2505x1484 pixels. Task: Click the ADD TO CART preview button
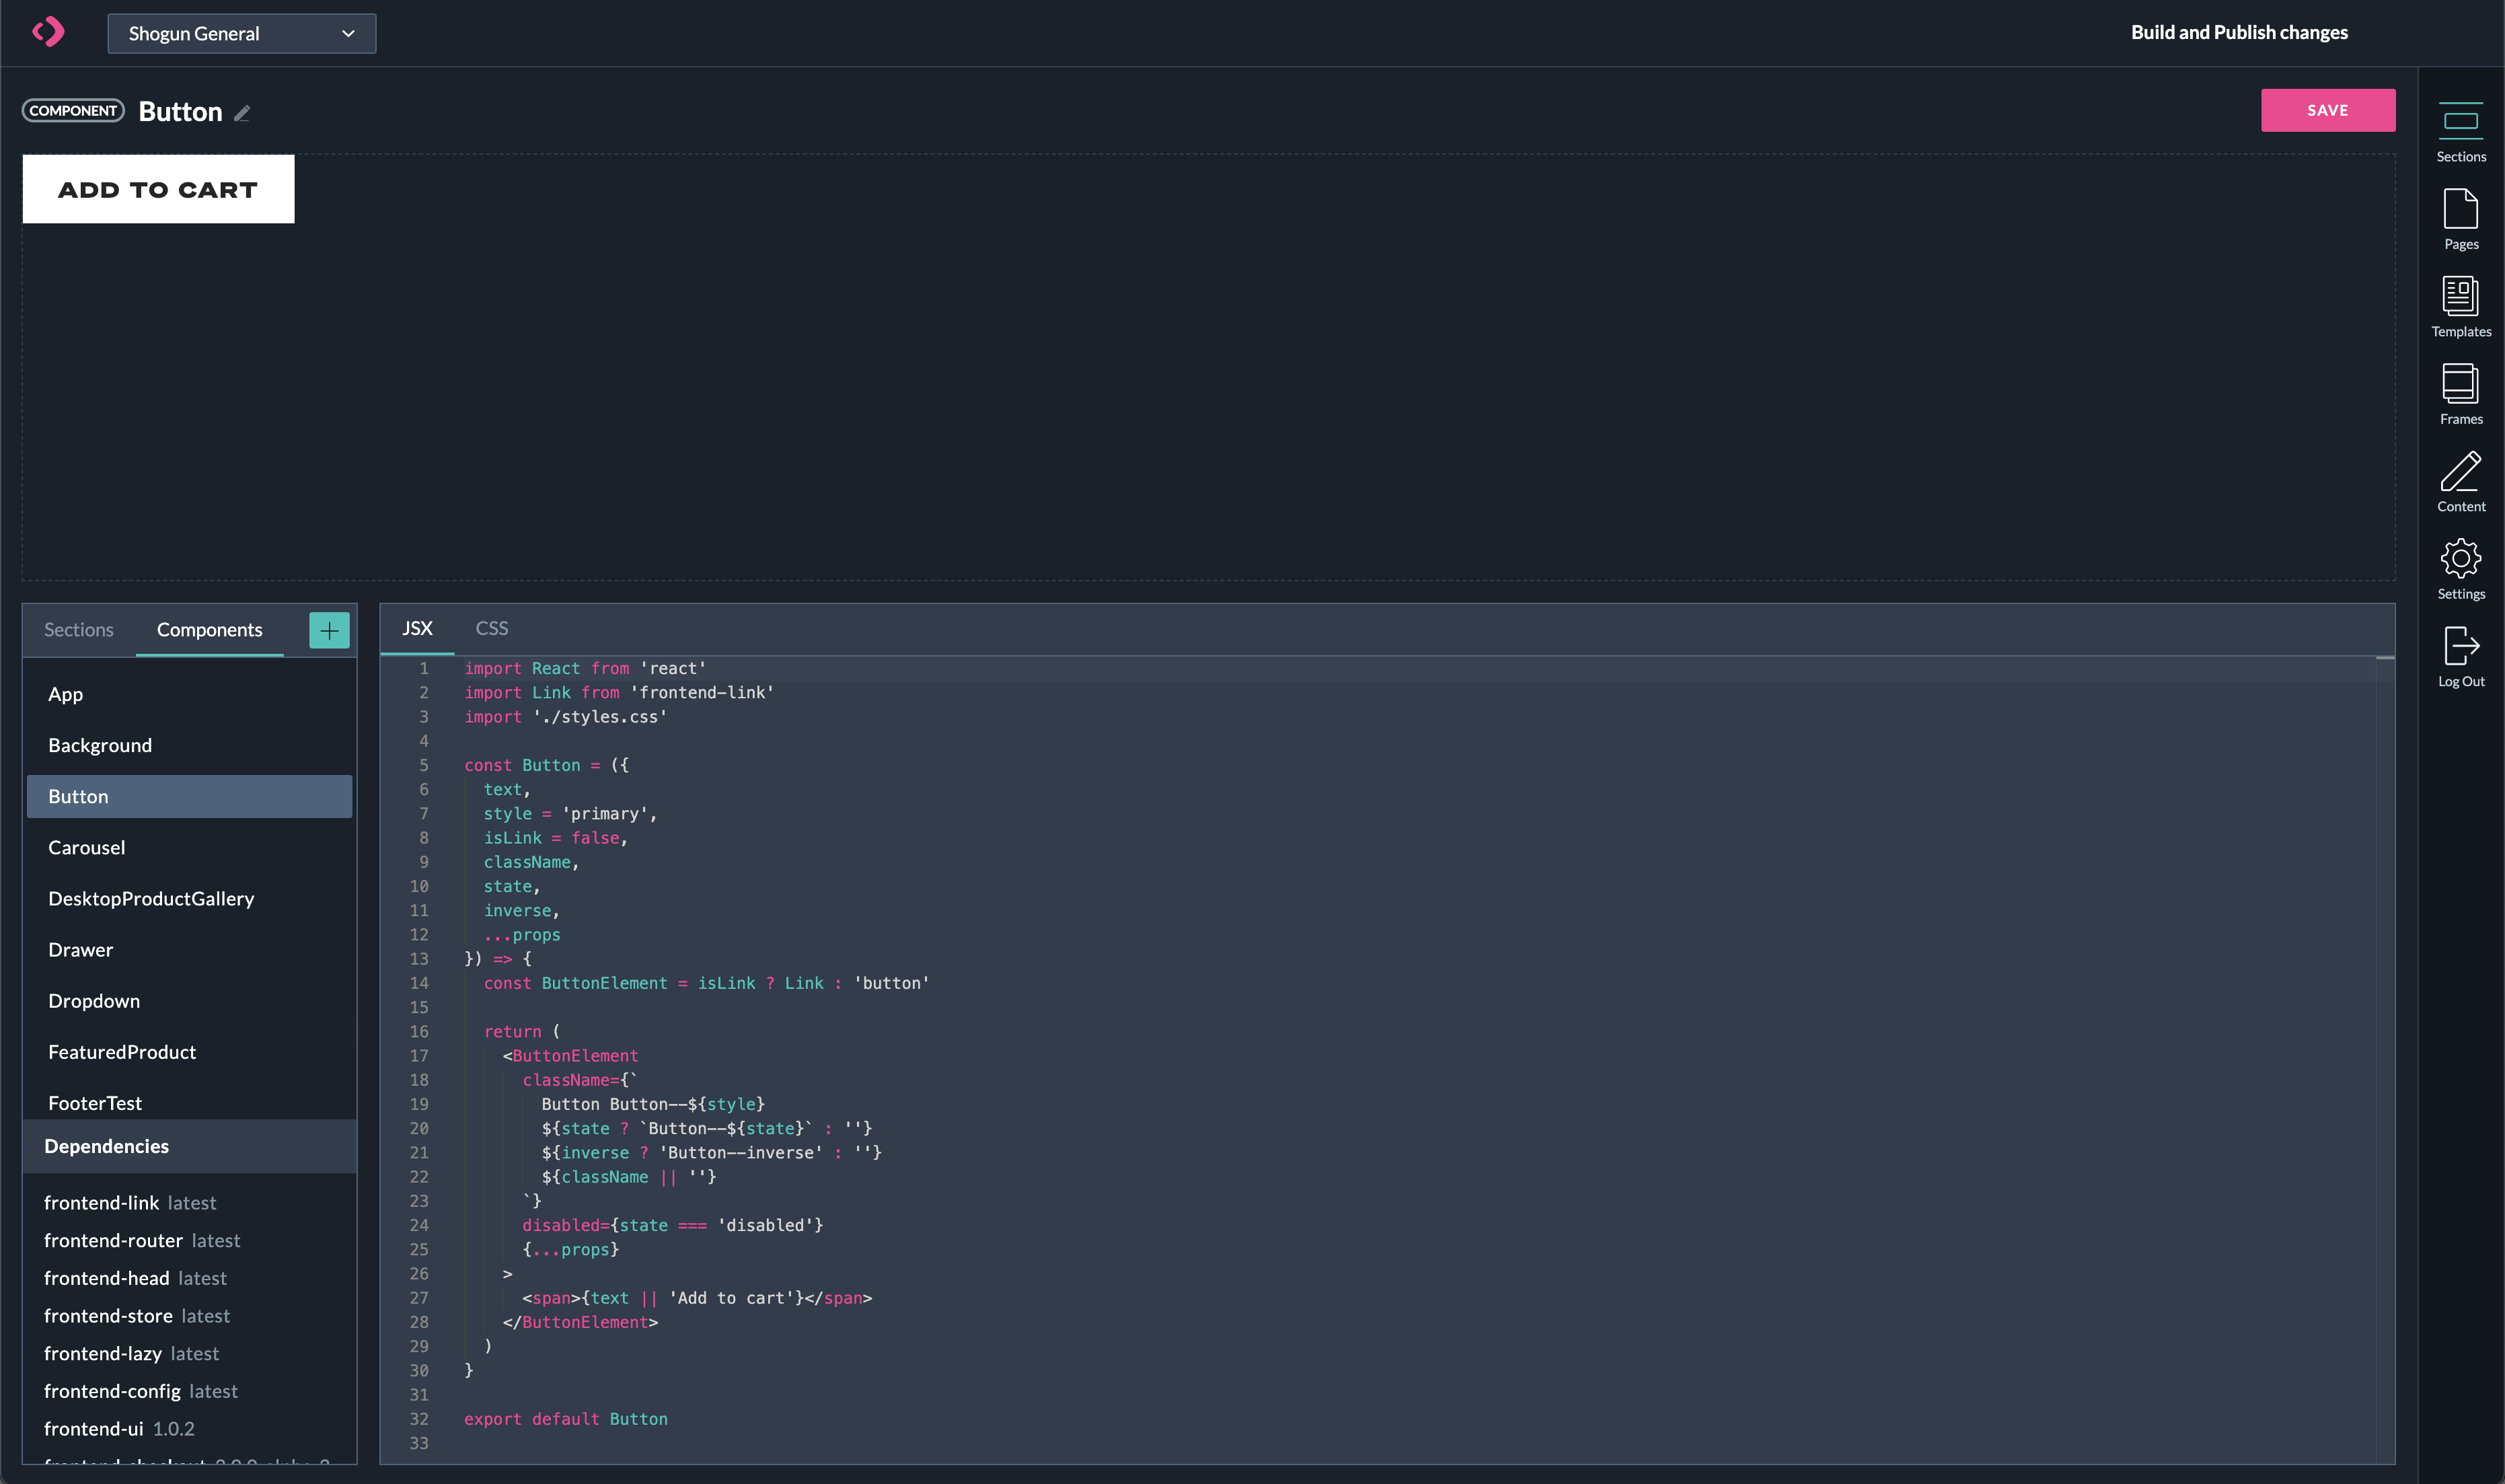point(158,189)
